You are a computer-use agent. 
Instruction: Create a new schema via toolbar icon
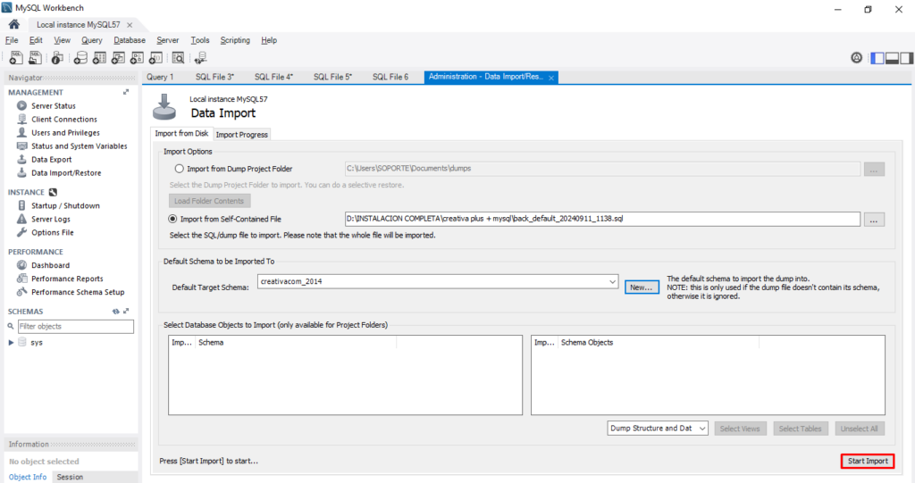click(80, 58)
